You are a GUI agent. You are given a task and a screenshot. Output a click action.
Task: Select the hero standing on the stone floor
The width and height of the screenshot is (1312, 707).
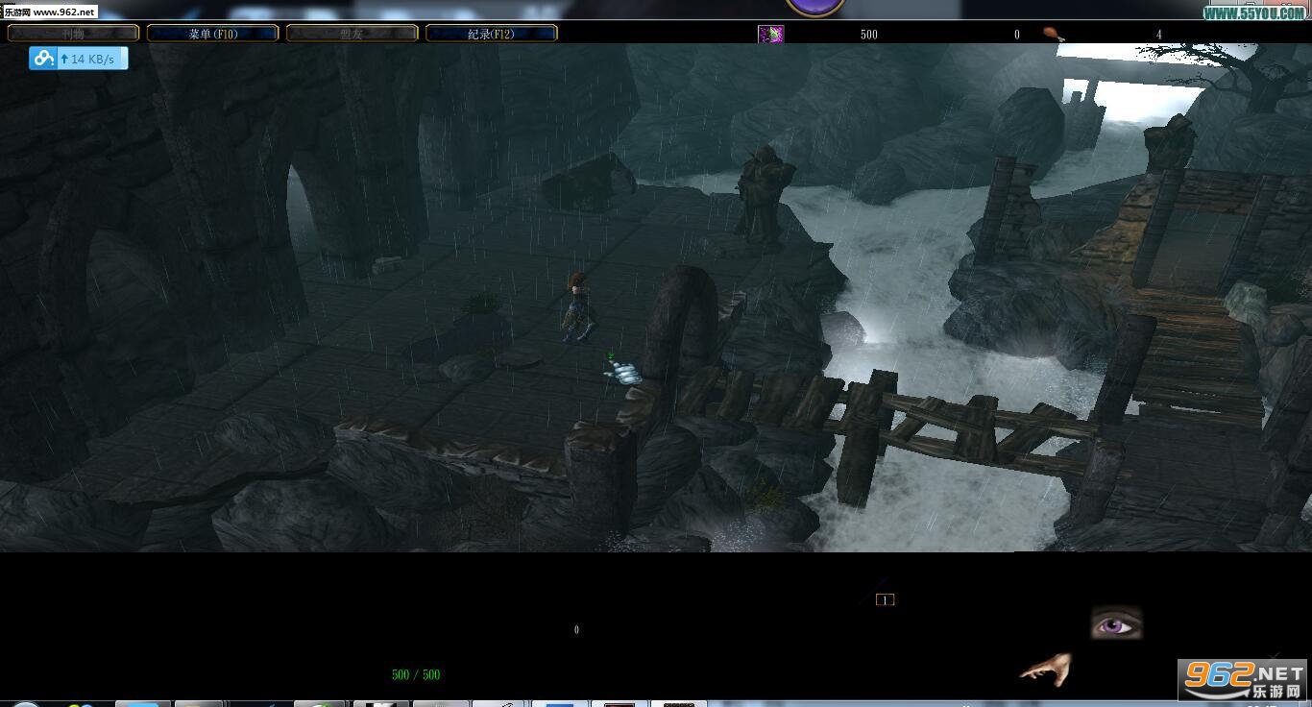tap(578, 307)
